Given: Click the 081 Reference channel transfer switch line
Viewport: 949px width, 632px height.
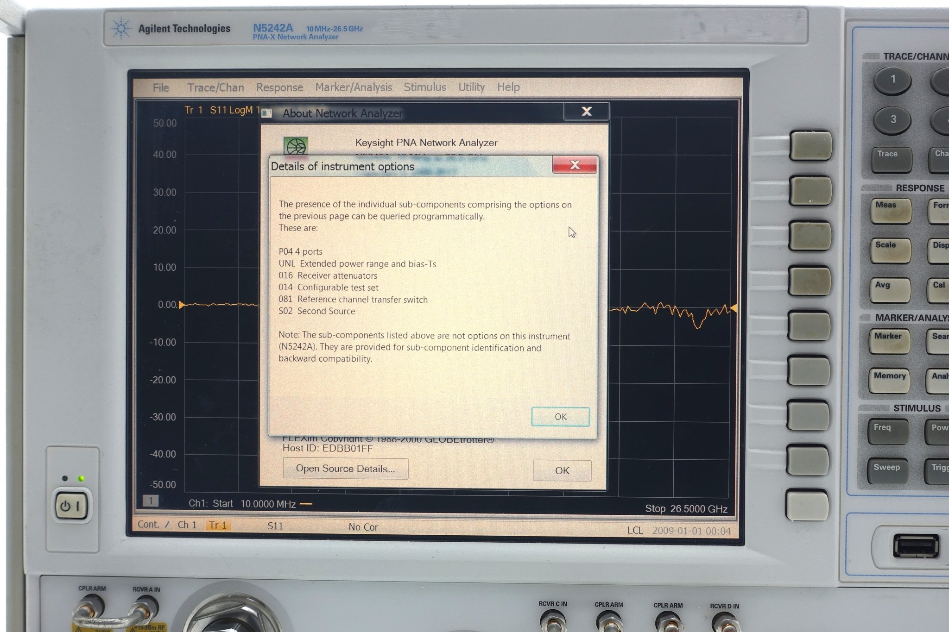Looking at the screenshot, I should (353, 300).
